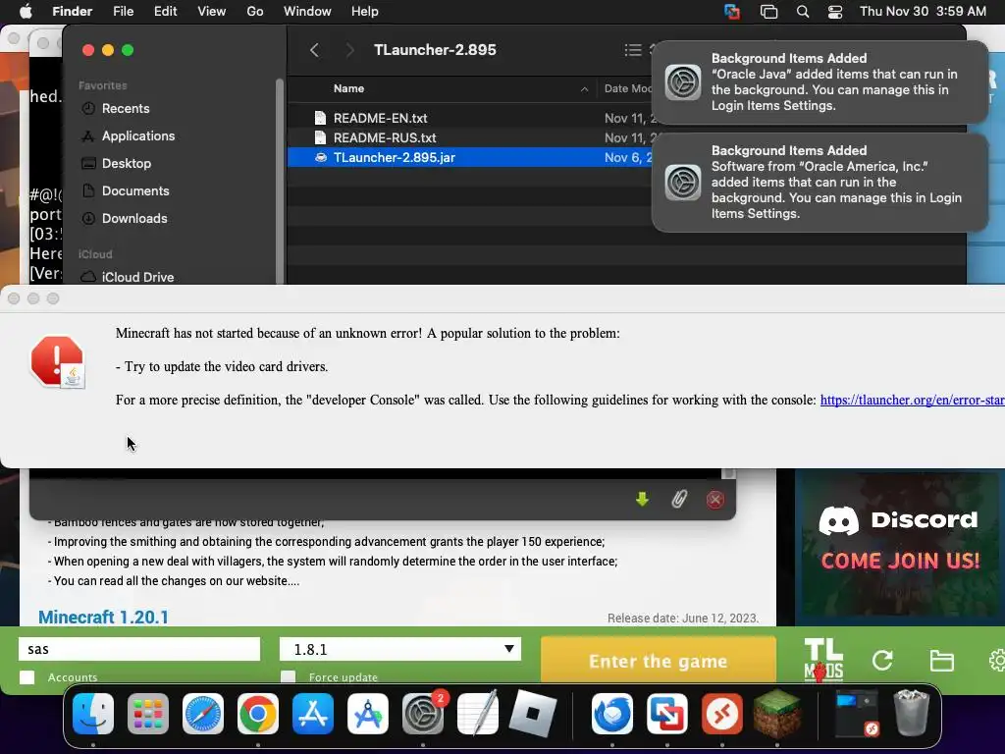The width and height of the screenshot is (1005, 754).
Task: Open Control Center from menu bar
Action: tap(835, 12)
